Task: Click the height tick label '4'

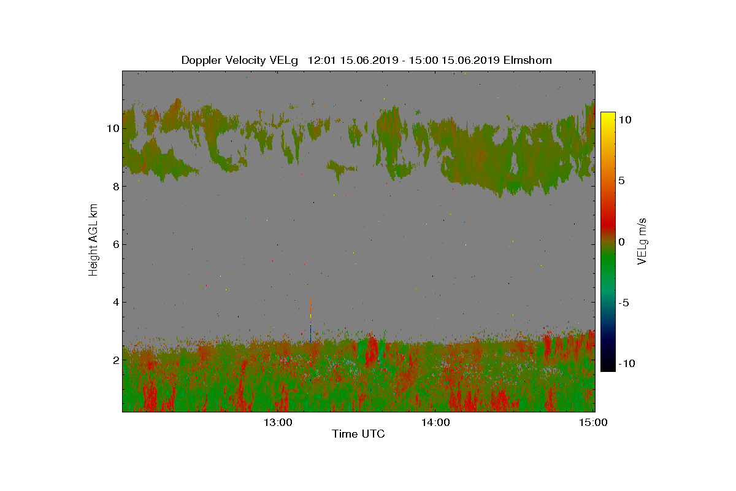Action: click(x=115, y=302)
